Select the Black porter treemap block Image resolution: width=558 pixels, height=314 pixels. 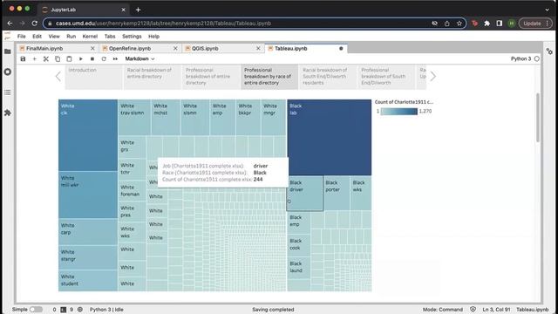[337, 193]
